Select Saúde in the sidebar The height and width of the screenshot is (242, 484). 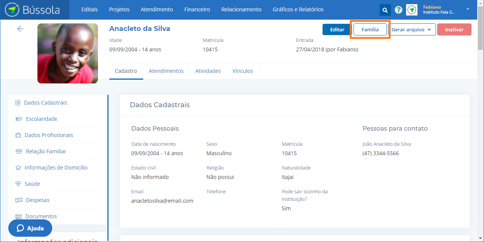coord(32,184)
